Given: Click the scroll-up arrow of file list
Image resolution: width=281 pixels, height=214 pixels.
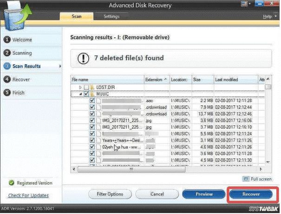Looking at the screenshot, I should tap(268, 79).
